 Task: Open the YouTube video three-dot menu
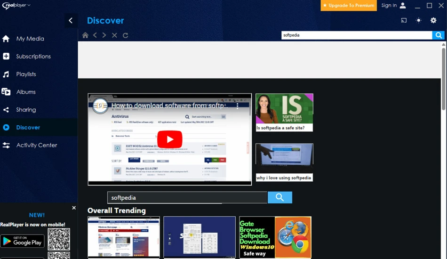(x=237, y=106)
